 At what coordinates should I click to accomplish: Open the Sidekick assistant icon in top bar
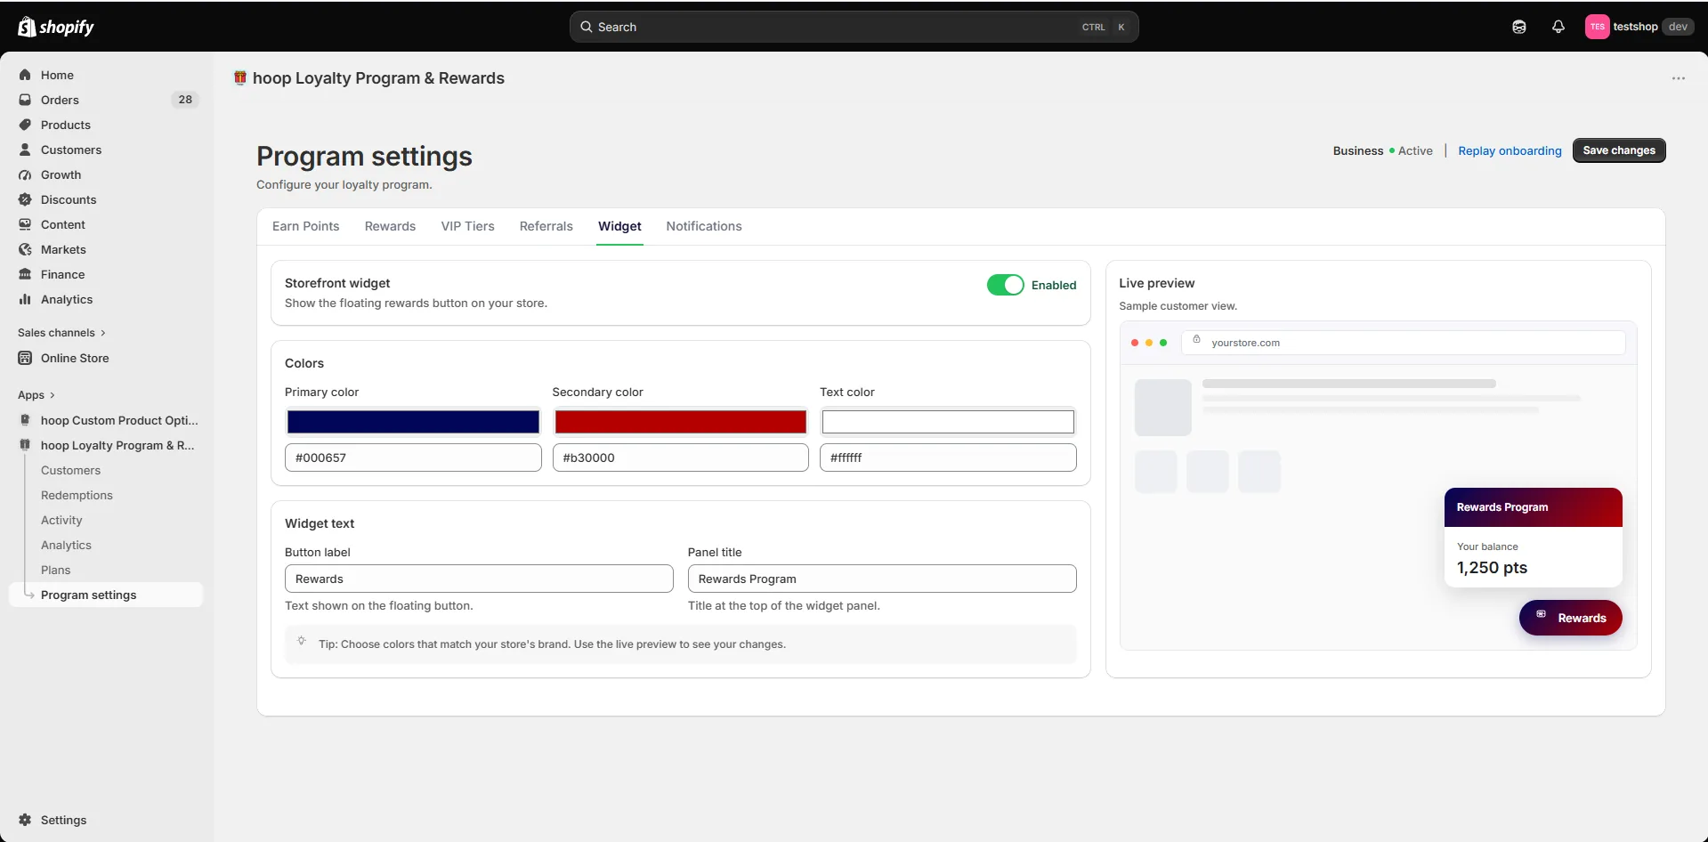[1519, 27]
